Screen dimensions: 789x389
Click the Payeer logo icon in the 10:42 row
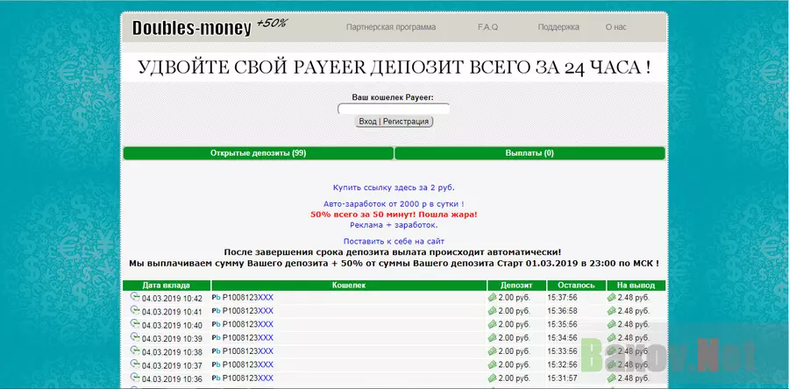click(217, 298)
